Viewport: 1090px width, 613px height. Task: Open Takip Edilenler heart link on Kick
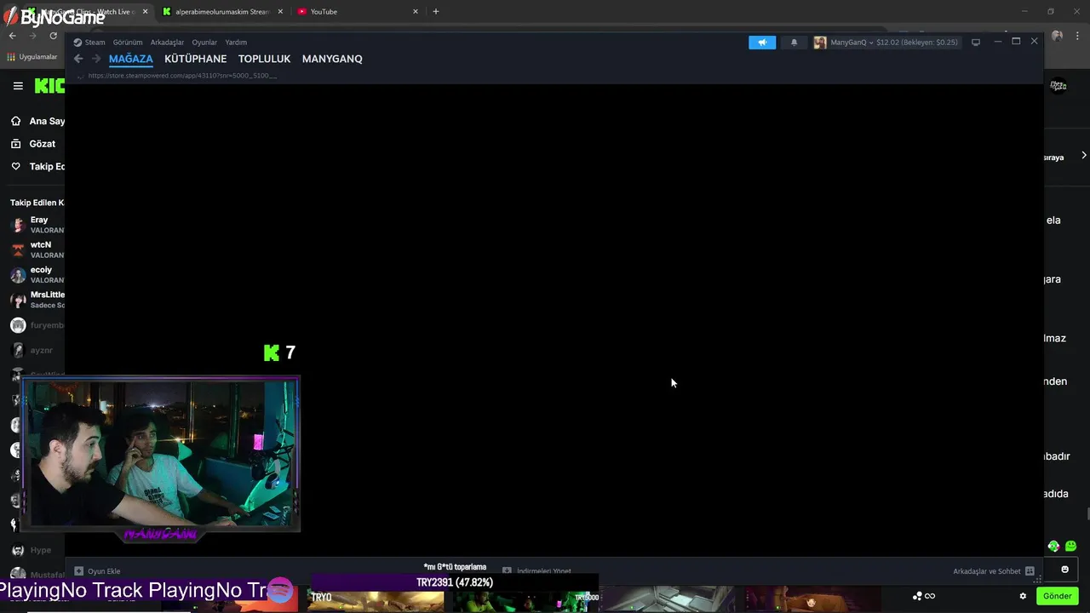coord(38,167)
